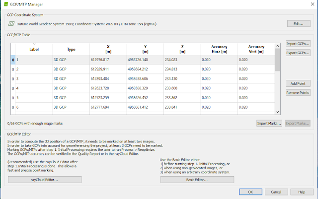Click Import Marks button

(x=269, y=123)
